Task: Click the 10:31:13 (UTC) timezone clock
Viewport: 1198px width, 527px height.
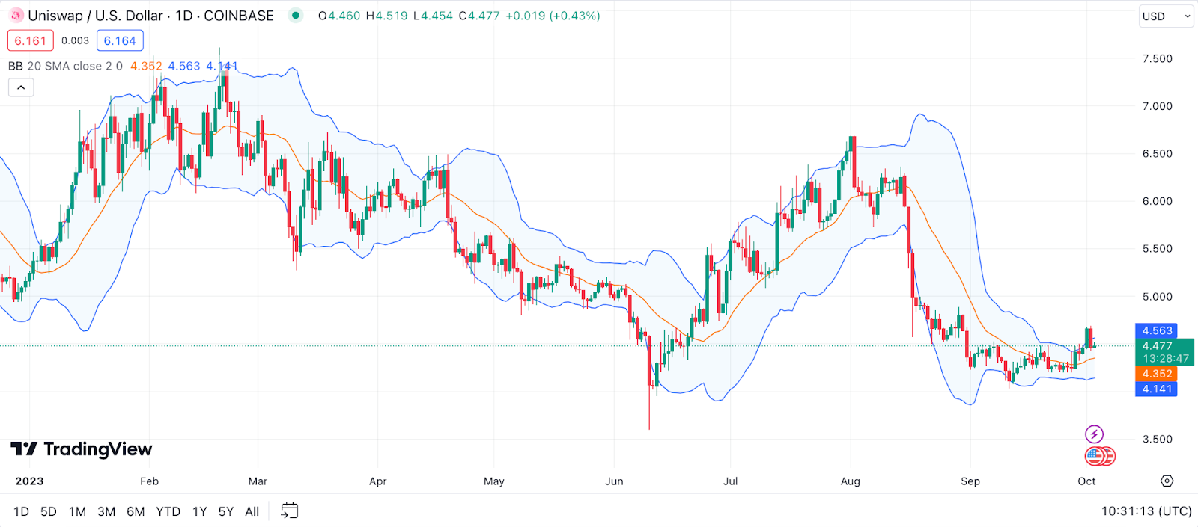Action: point(1146,511)
